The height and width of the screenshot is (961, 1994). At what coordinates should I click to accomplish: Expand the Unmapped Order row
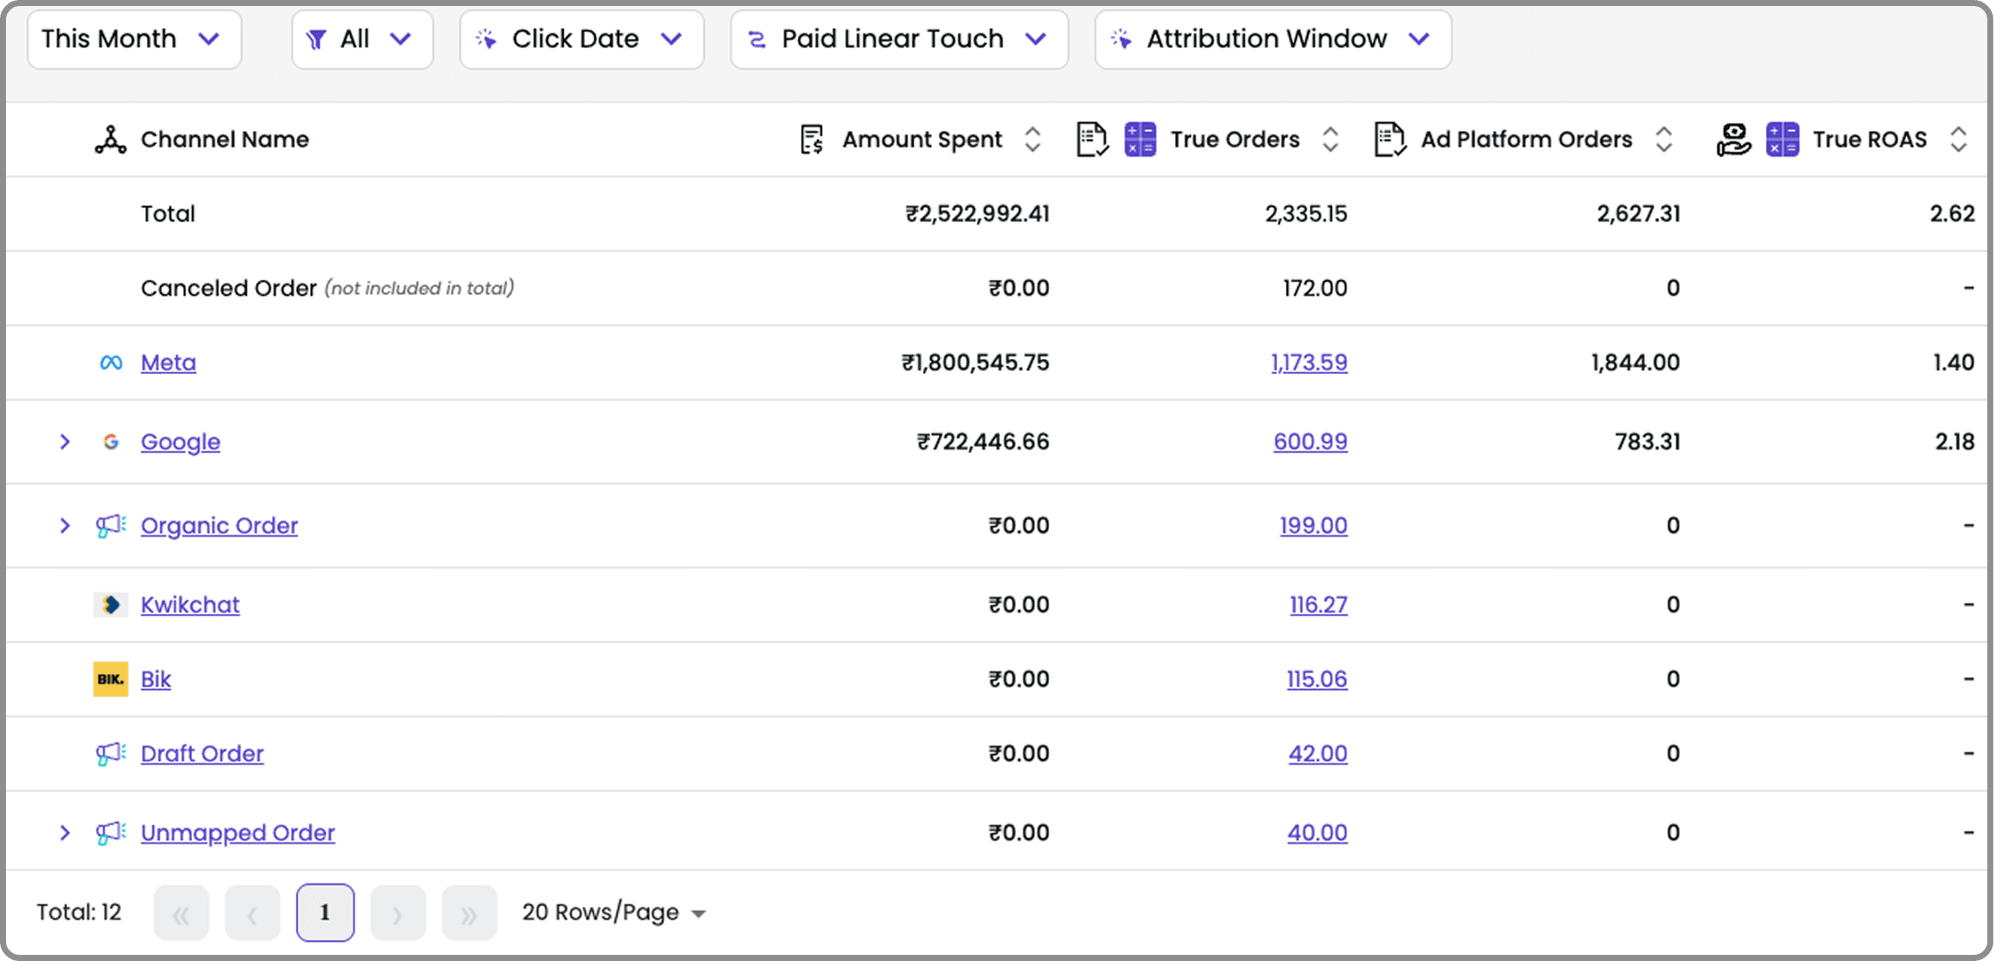coord(65,833)
